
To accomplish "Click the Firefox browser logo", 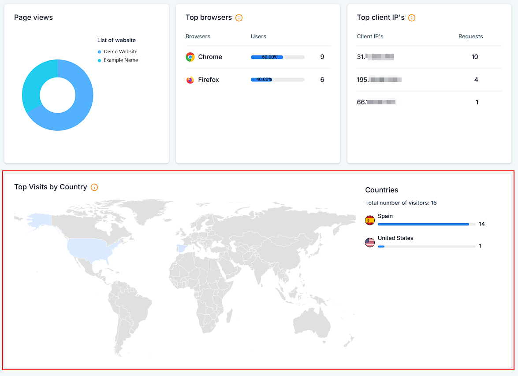I will coord(190,80).
